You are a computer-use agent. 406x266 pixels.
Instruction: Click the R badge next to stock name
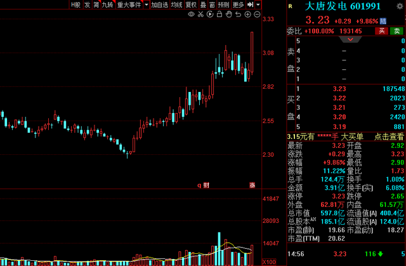(291, 6)
